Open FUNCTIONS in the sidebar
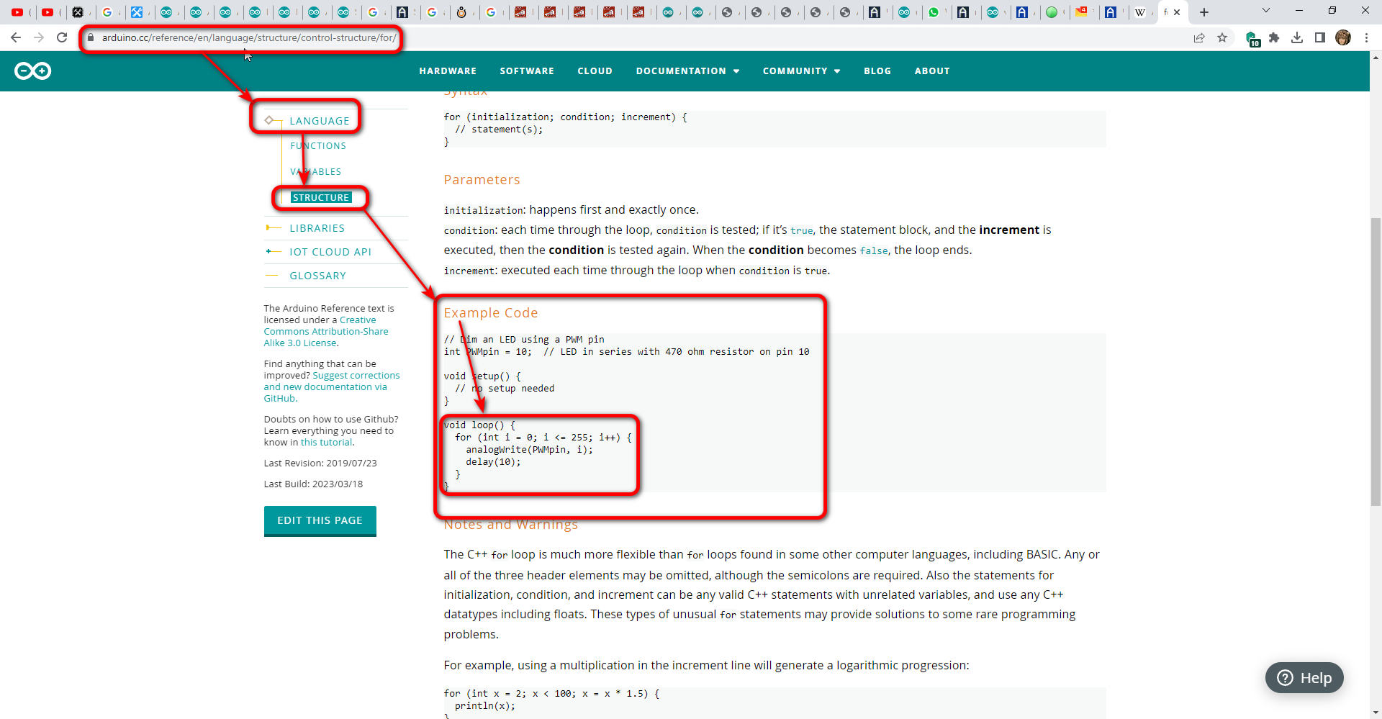 click(x=318, y=145)
